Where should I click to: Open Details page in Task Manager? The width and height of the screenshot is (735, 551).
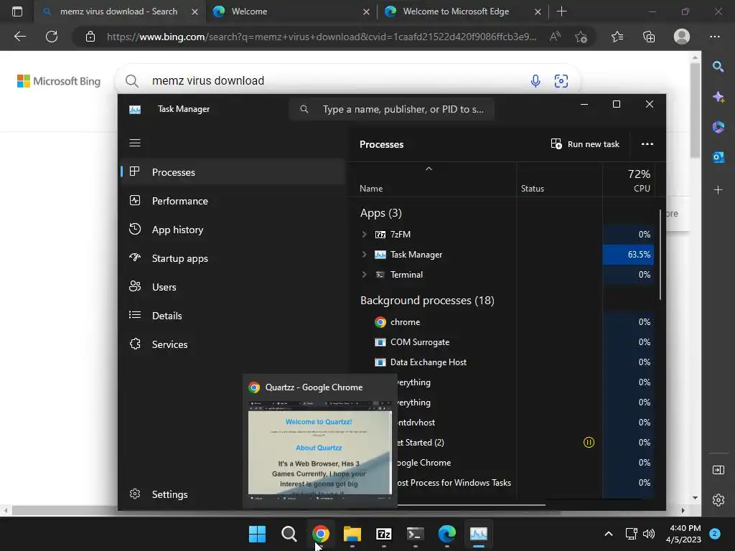[233, 316]
